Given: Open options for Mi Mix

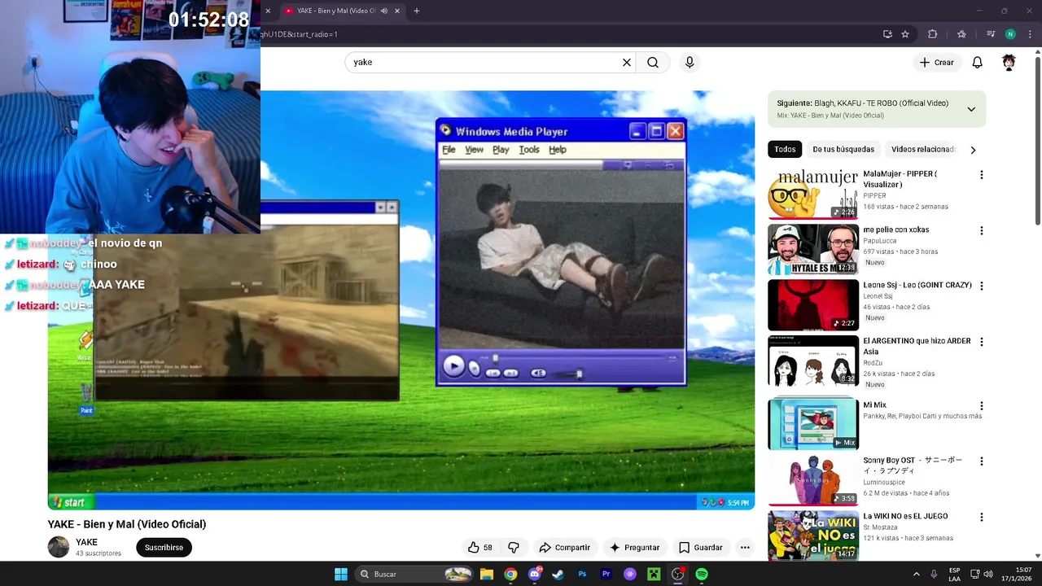Looking at the screenshot, I should click(981, 405).
